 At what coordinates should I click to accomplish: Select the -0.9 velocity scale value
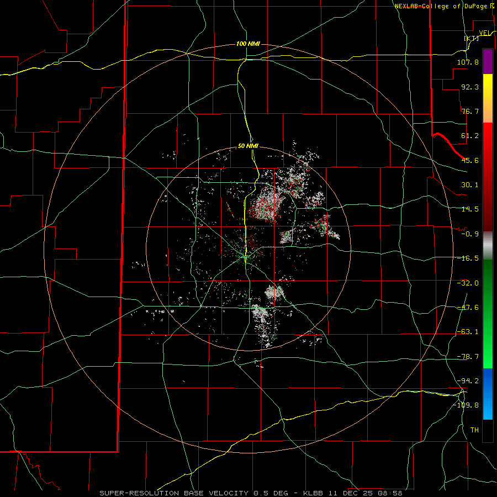point(470,234)
